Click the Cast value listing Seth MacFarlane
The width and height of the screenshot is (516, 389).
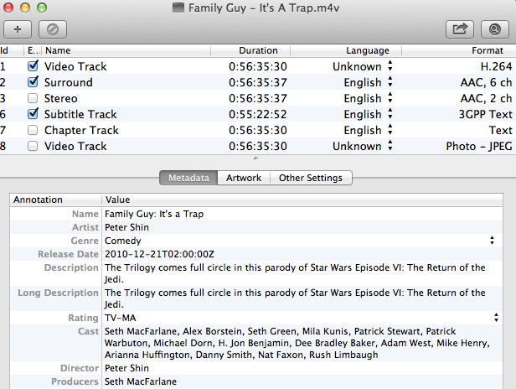297,343
